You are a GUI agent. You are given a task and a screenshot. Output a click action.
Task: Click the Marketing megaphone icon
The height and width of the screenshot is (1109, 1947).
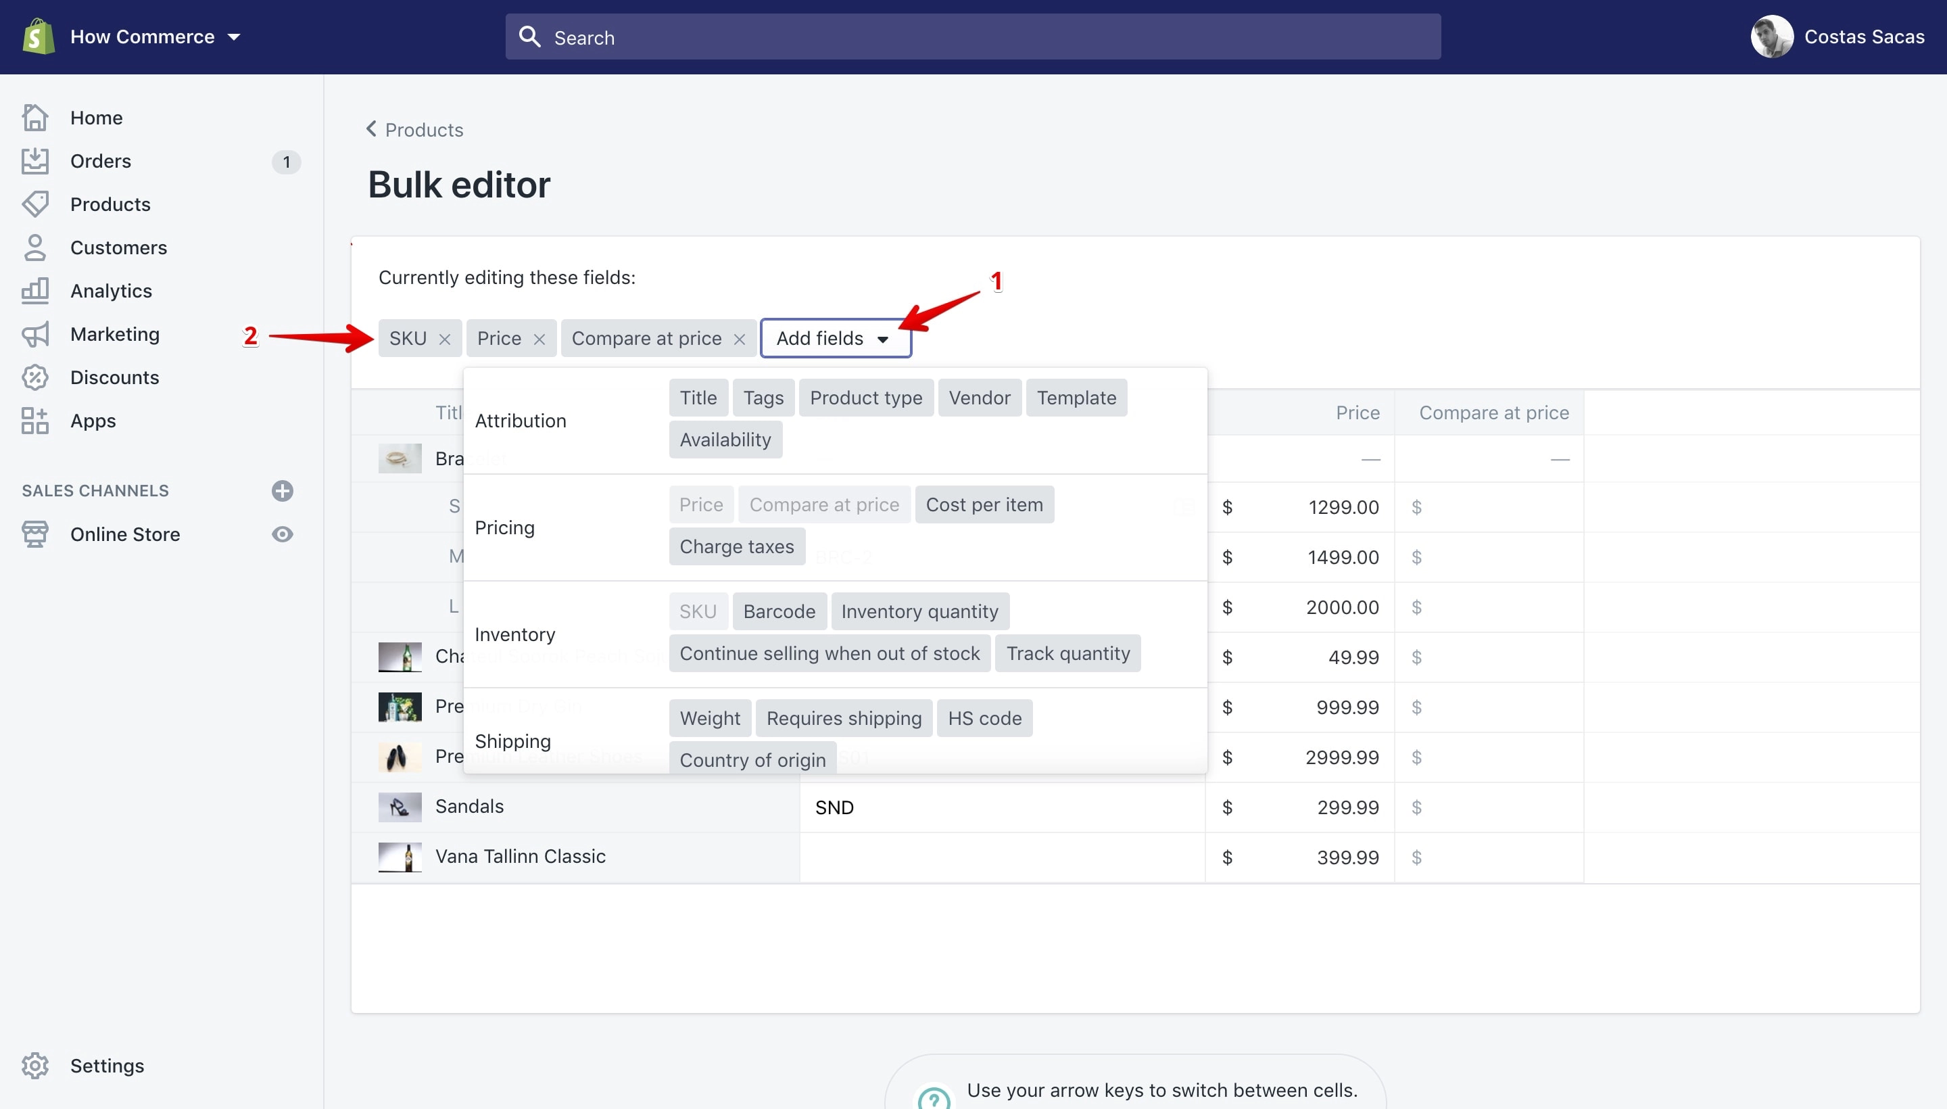[35, 334]
